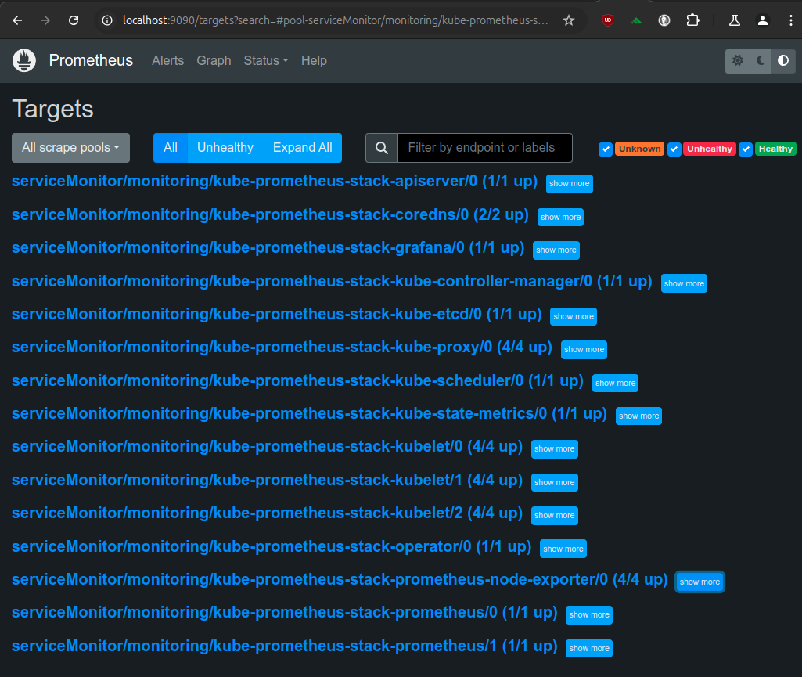Open the grafana/0 scrape pool link
The height and width of the screenshot is (677, 802).
[x=268, y=247]
